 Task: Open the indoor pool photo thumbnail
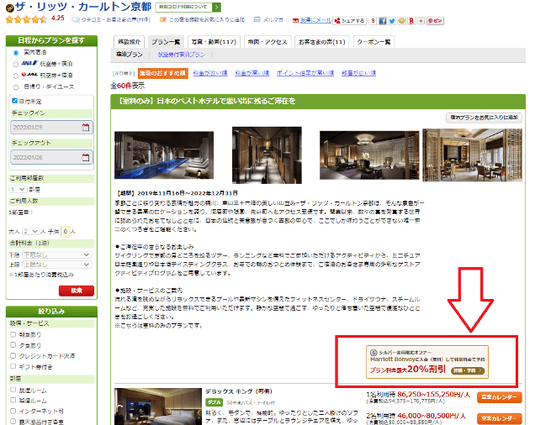[x=164, y=155]
